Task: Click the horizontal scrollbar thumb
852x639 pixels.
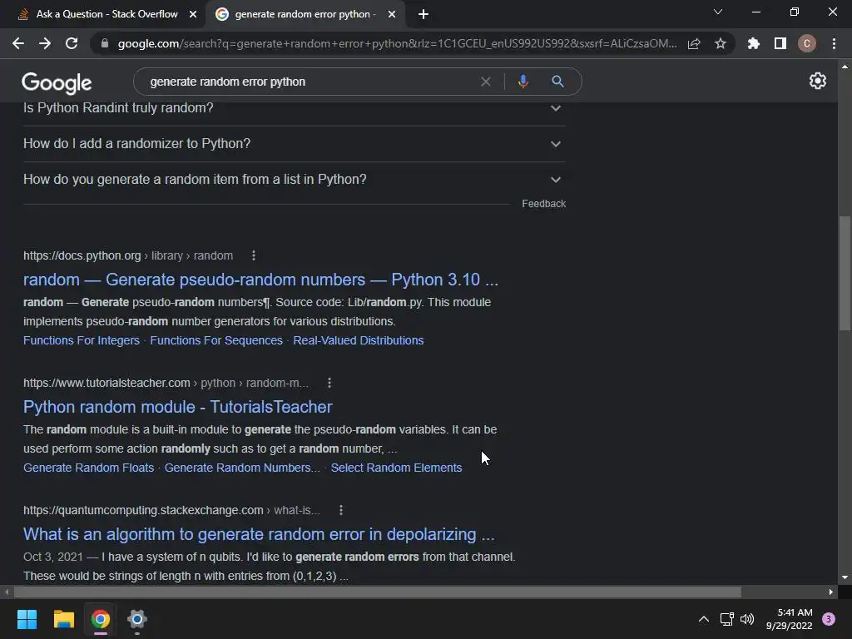Action: click(378, 592)
